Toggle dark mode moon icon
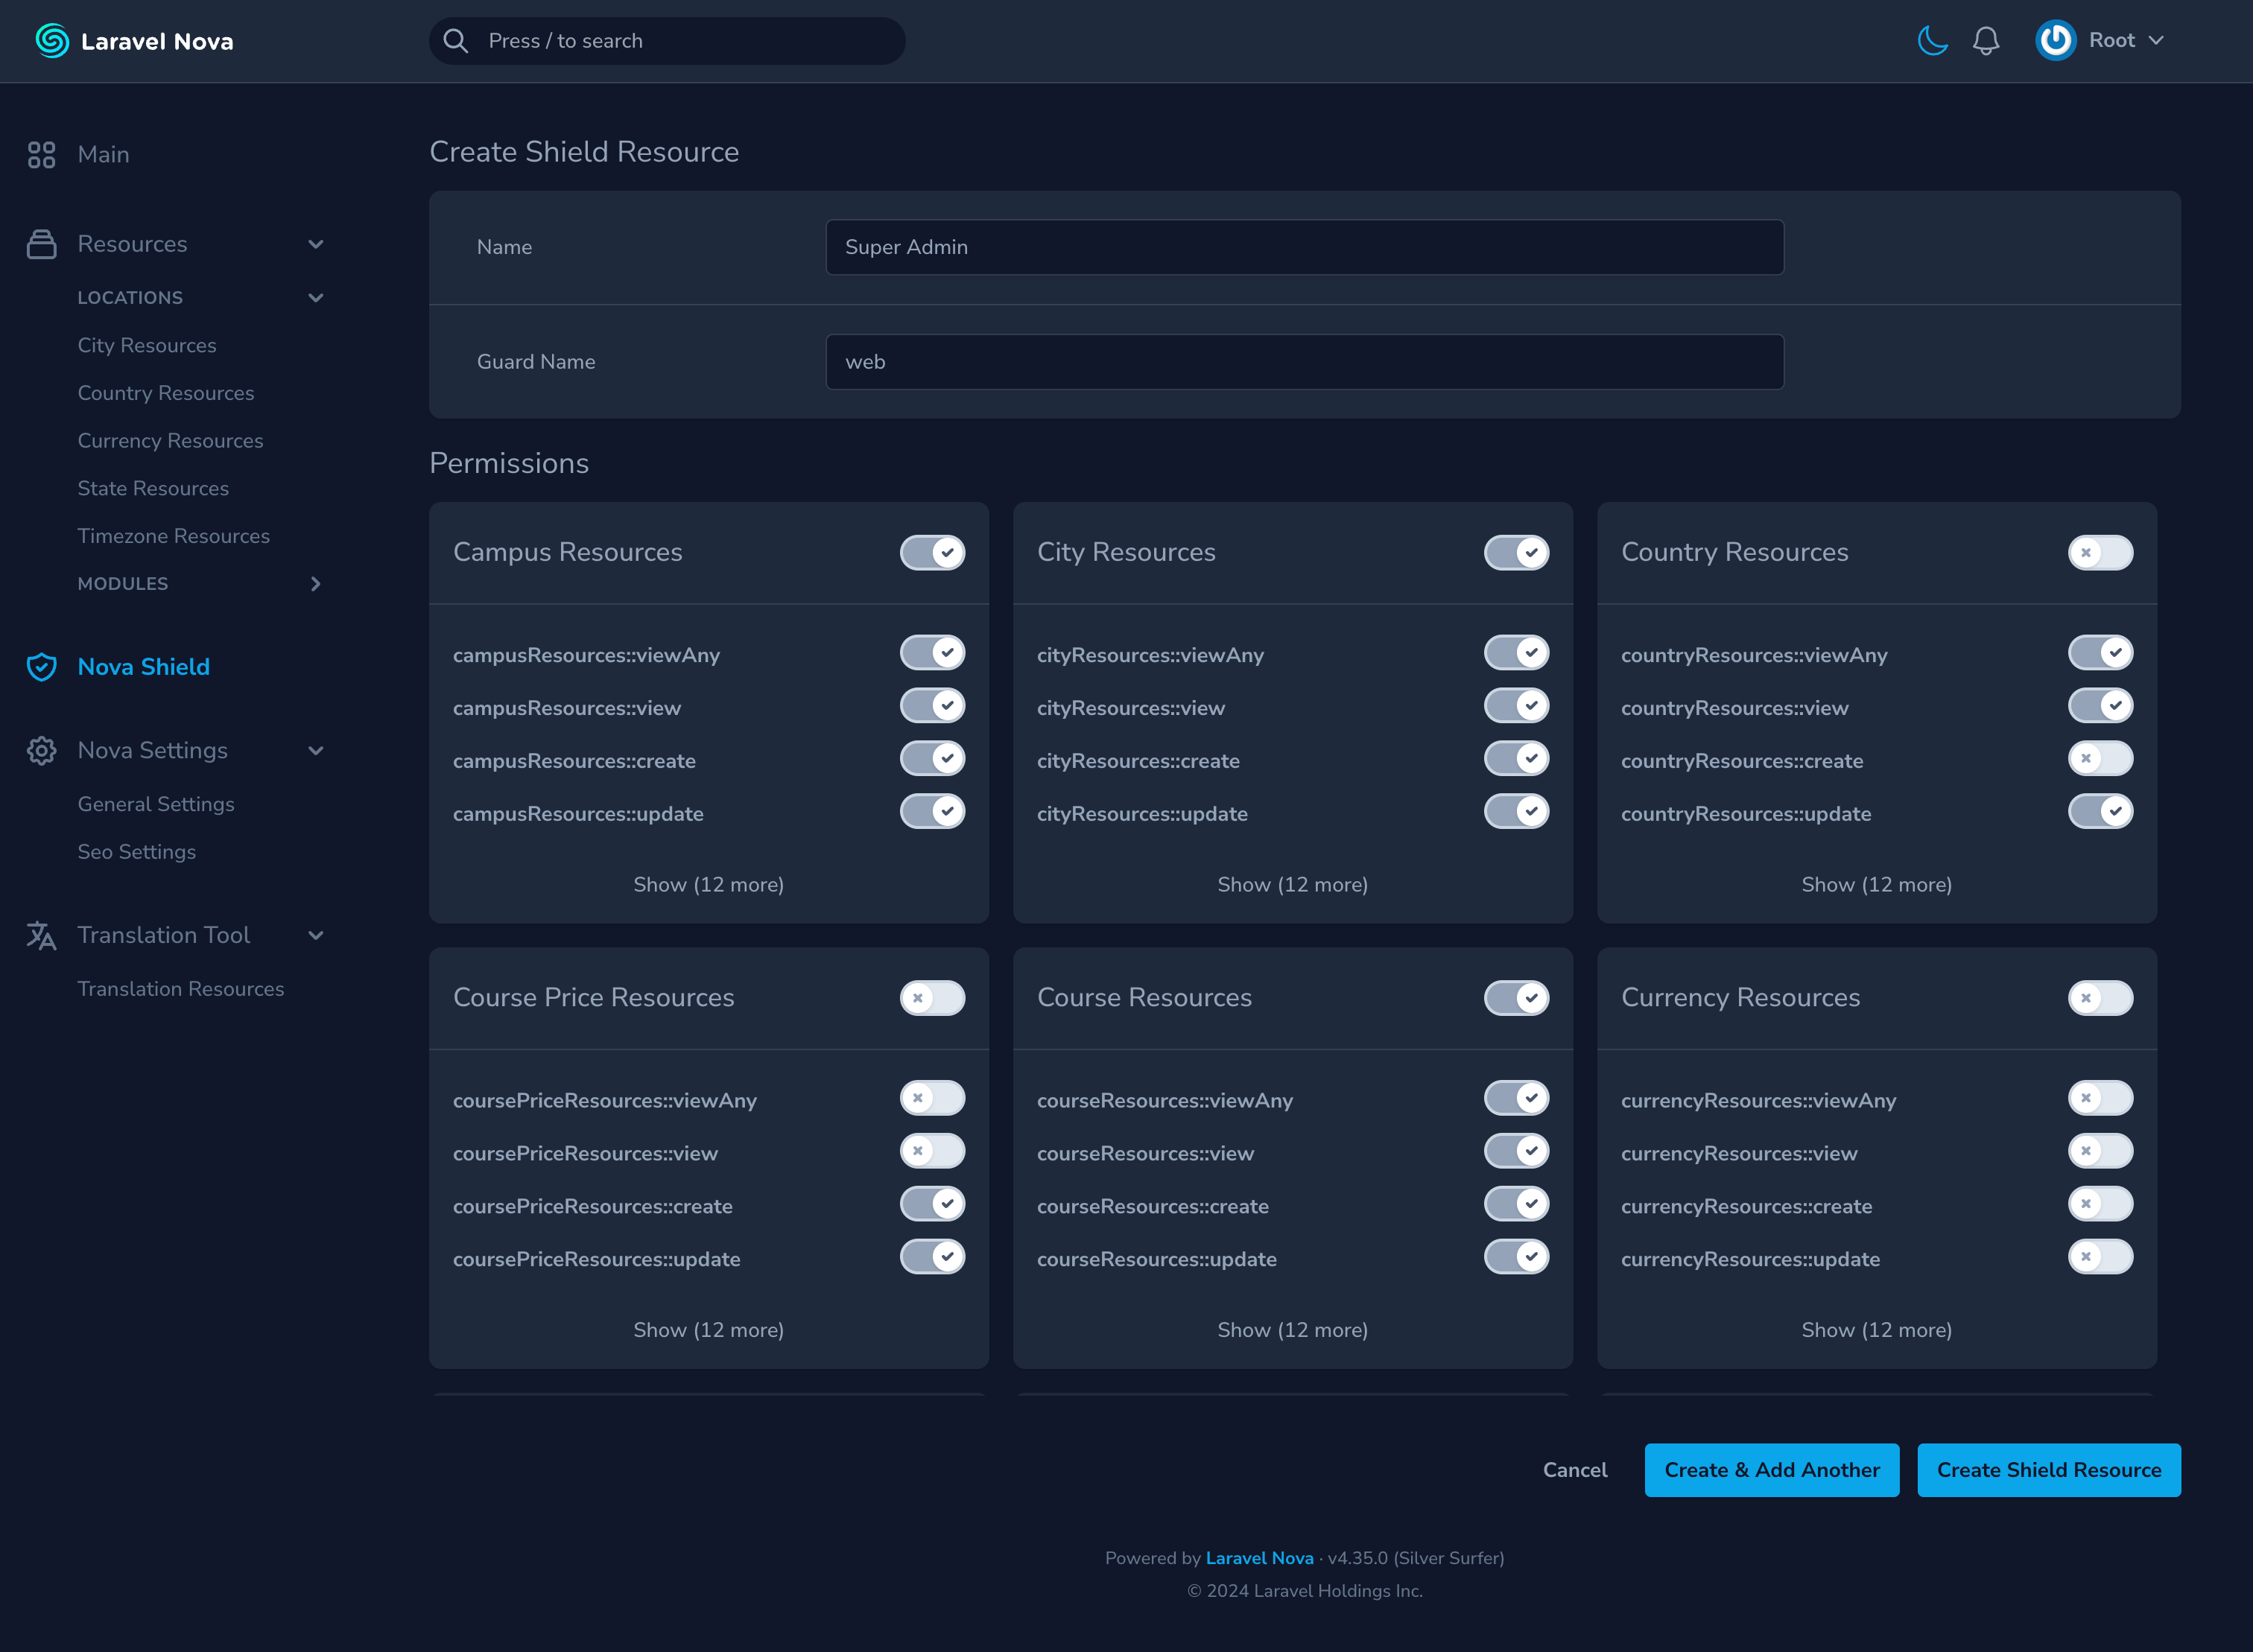This screenshot has width=2253, height=1652. coord(1932,41)
